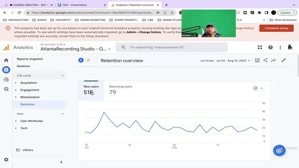
Task: Open Admin settings gear icon
Action: (6, 160)
